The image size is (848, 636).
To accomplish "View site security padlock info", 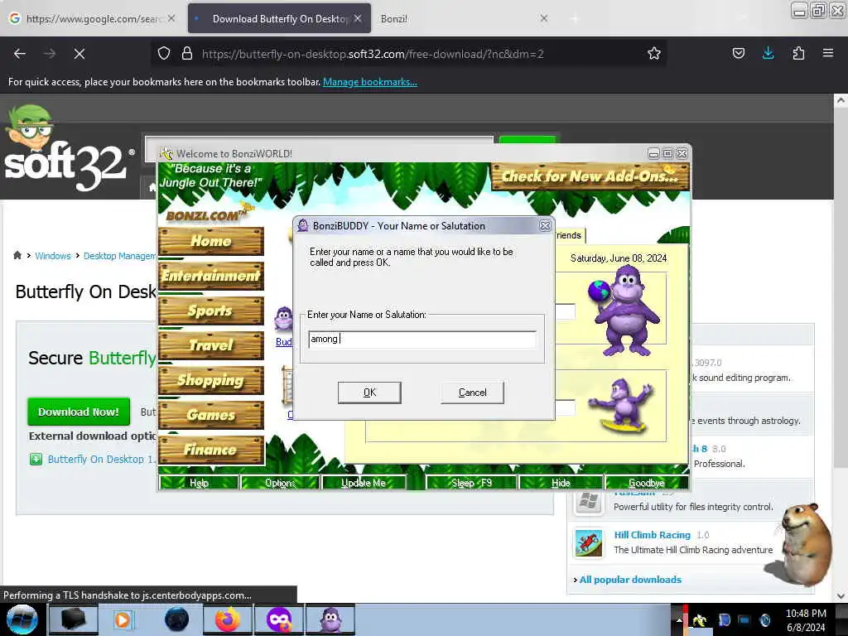I will pyautogui.click(x=187, y=54).
